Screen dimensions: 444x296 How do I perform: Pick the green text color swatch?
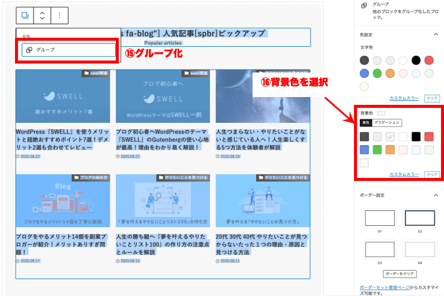377,74
